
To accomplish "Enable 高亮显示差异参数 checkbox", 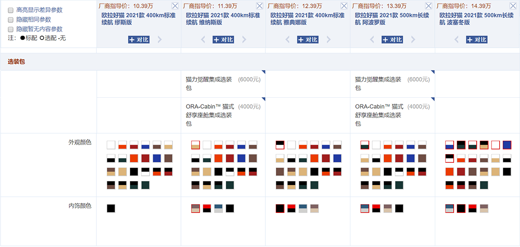I will pyautogui.click(x=11, y=10).
